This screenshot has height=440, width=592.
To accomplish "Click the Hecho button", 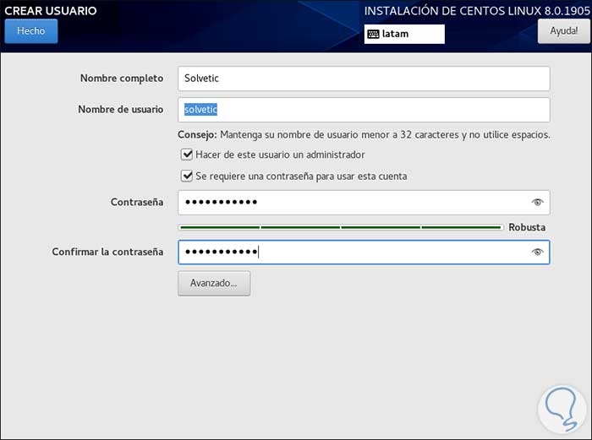I will 31,31.
